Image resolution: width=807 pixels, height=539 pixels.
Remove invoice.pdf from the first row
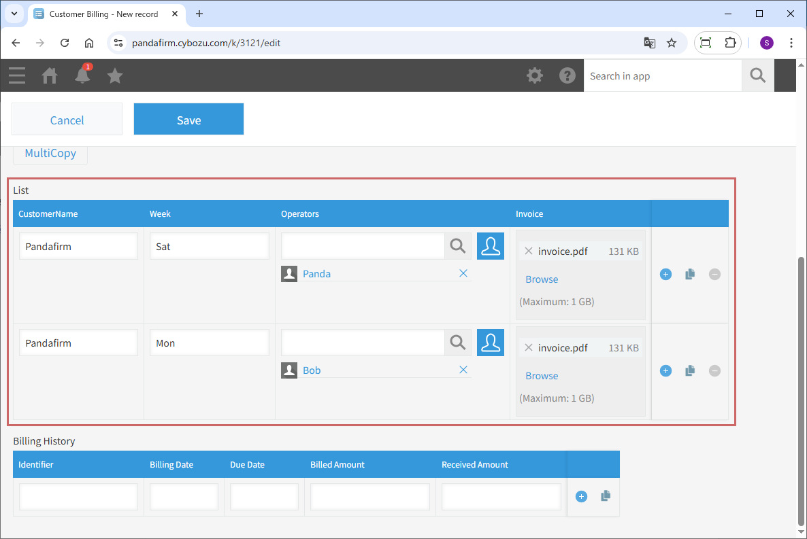(529, 251)
